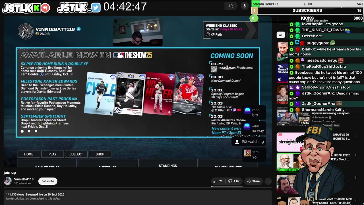The height and width of the screenshot is (205, 364).
Task: Select the first carousel page dot
Action: pos(22,131)
